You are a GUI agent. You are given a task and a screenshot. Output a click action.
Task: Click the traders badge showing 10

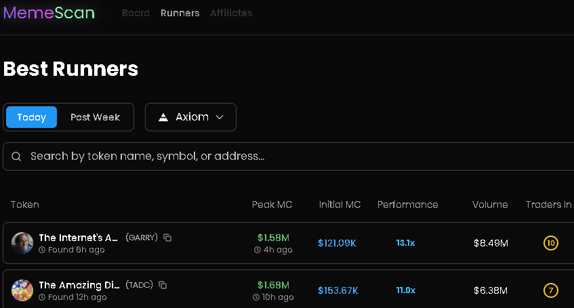point(550,243)
